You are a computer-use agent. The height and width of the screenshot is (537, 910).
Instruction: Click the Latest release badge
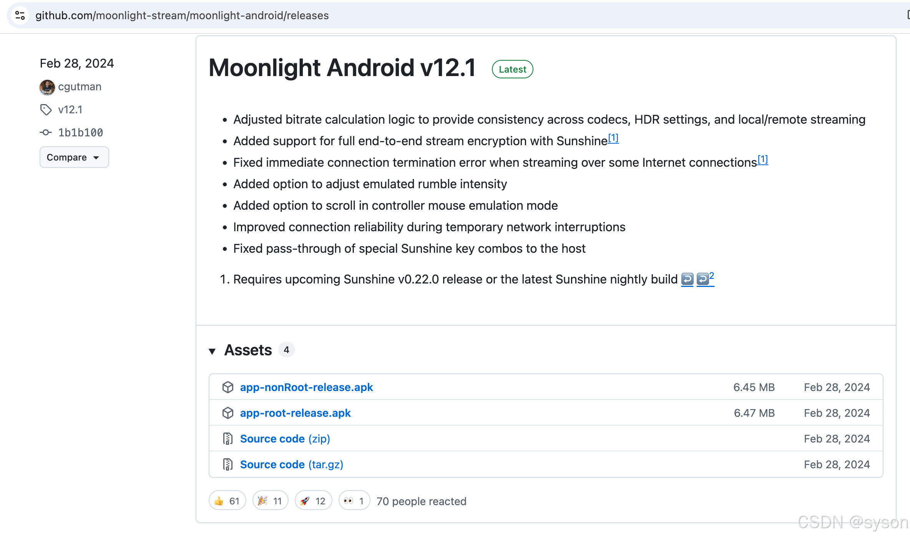[512, 69]
